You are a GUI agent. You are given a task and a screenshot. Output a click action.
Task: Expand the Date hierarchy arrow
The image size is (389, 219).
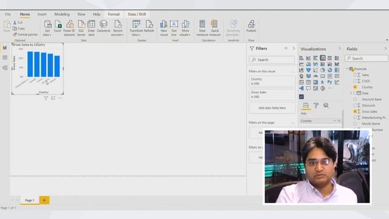pos(351,93)
